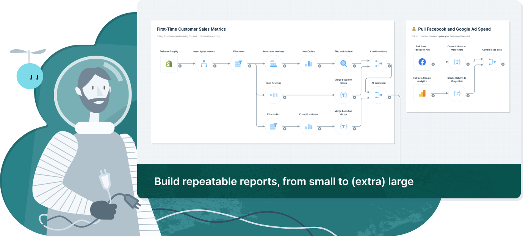
Task: Open the Sum Revenue step
Action: 274,95
